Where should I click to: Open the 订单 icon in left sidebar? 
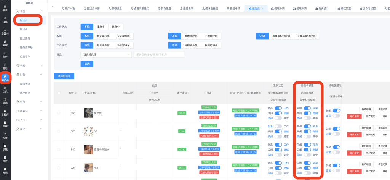(5, 20)
